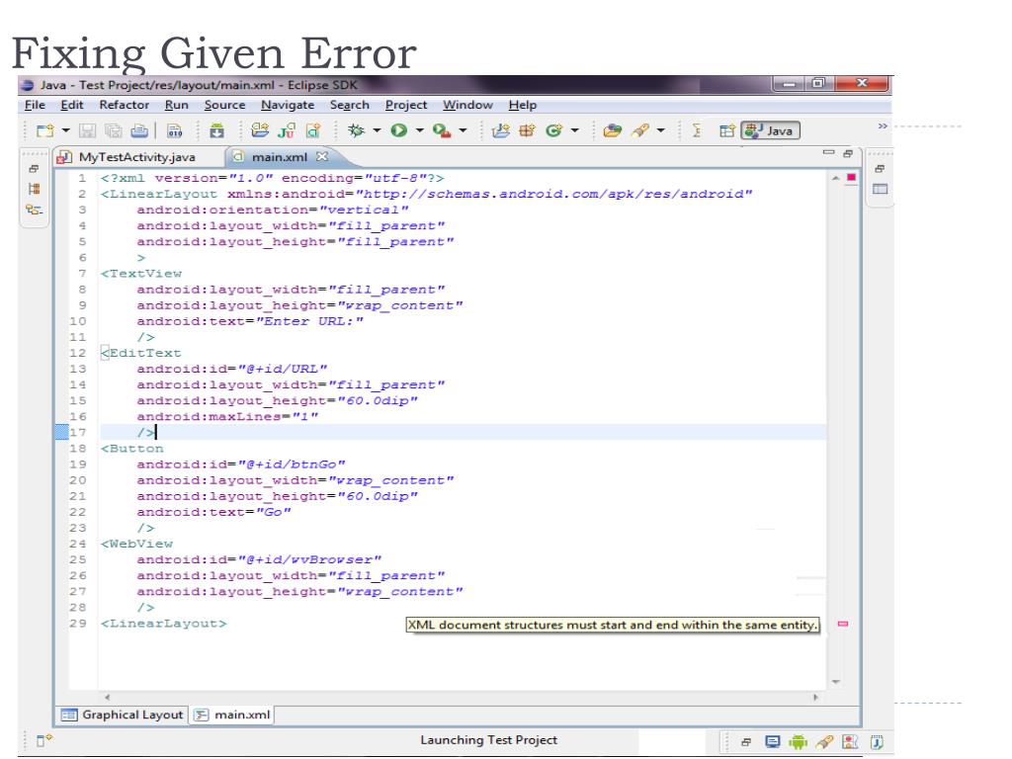Open the Run menu
This screenshot has height=759, width=1012.
tap(176, 105)
